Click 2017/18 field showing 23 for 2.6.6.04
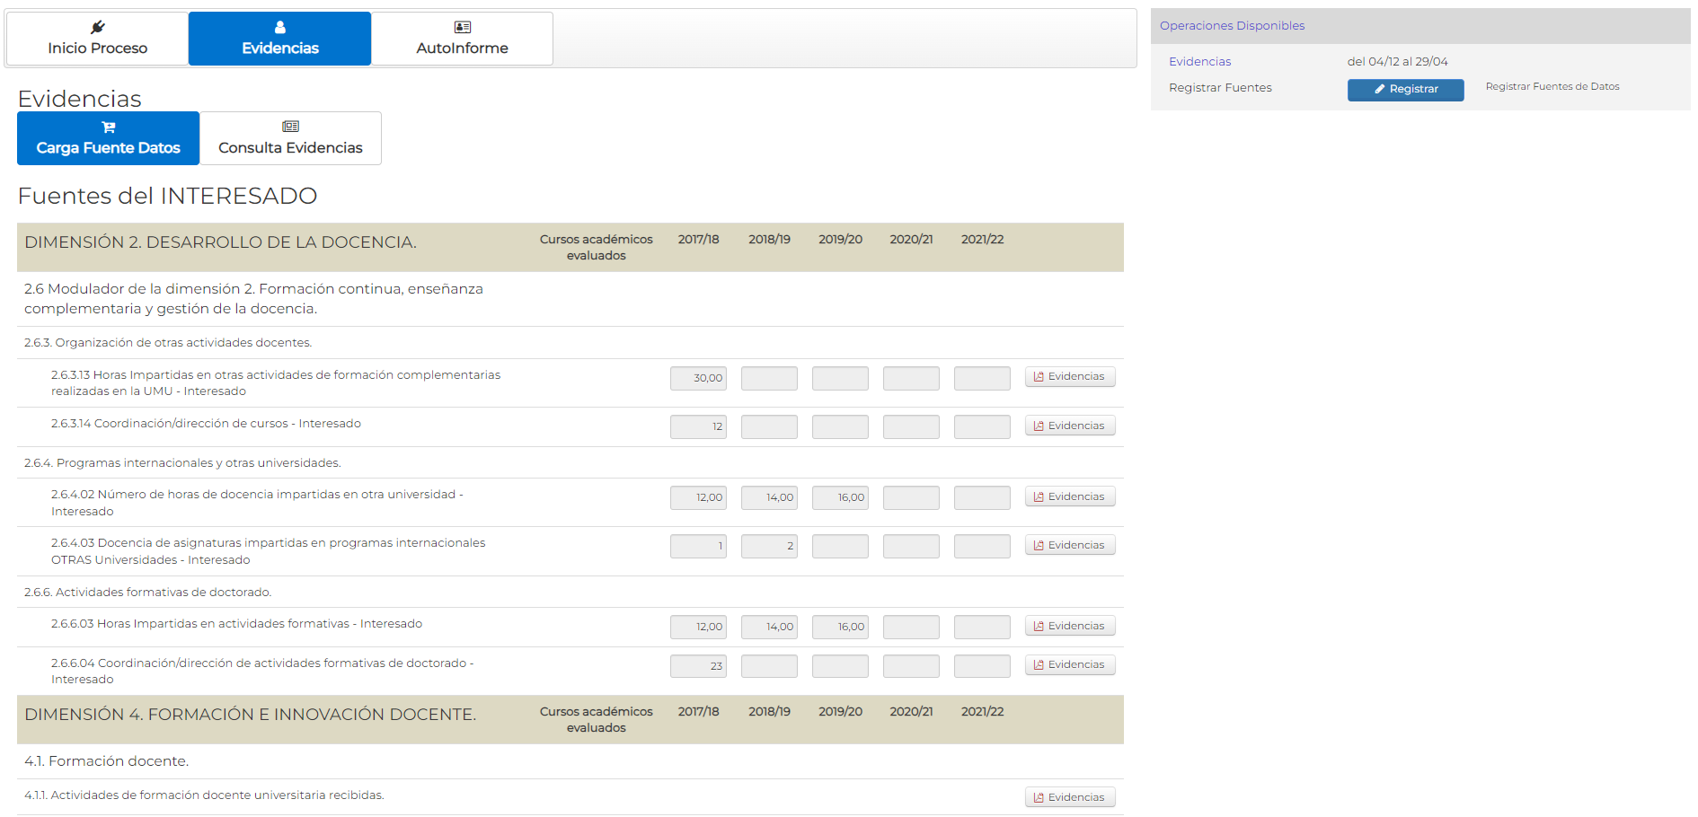 698,666
